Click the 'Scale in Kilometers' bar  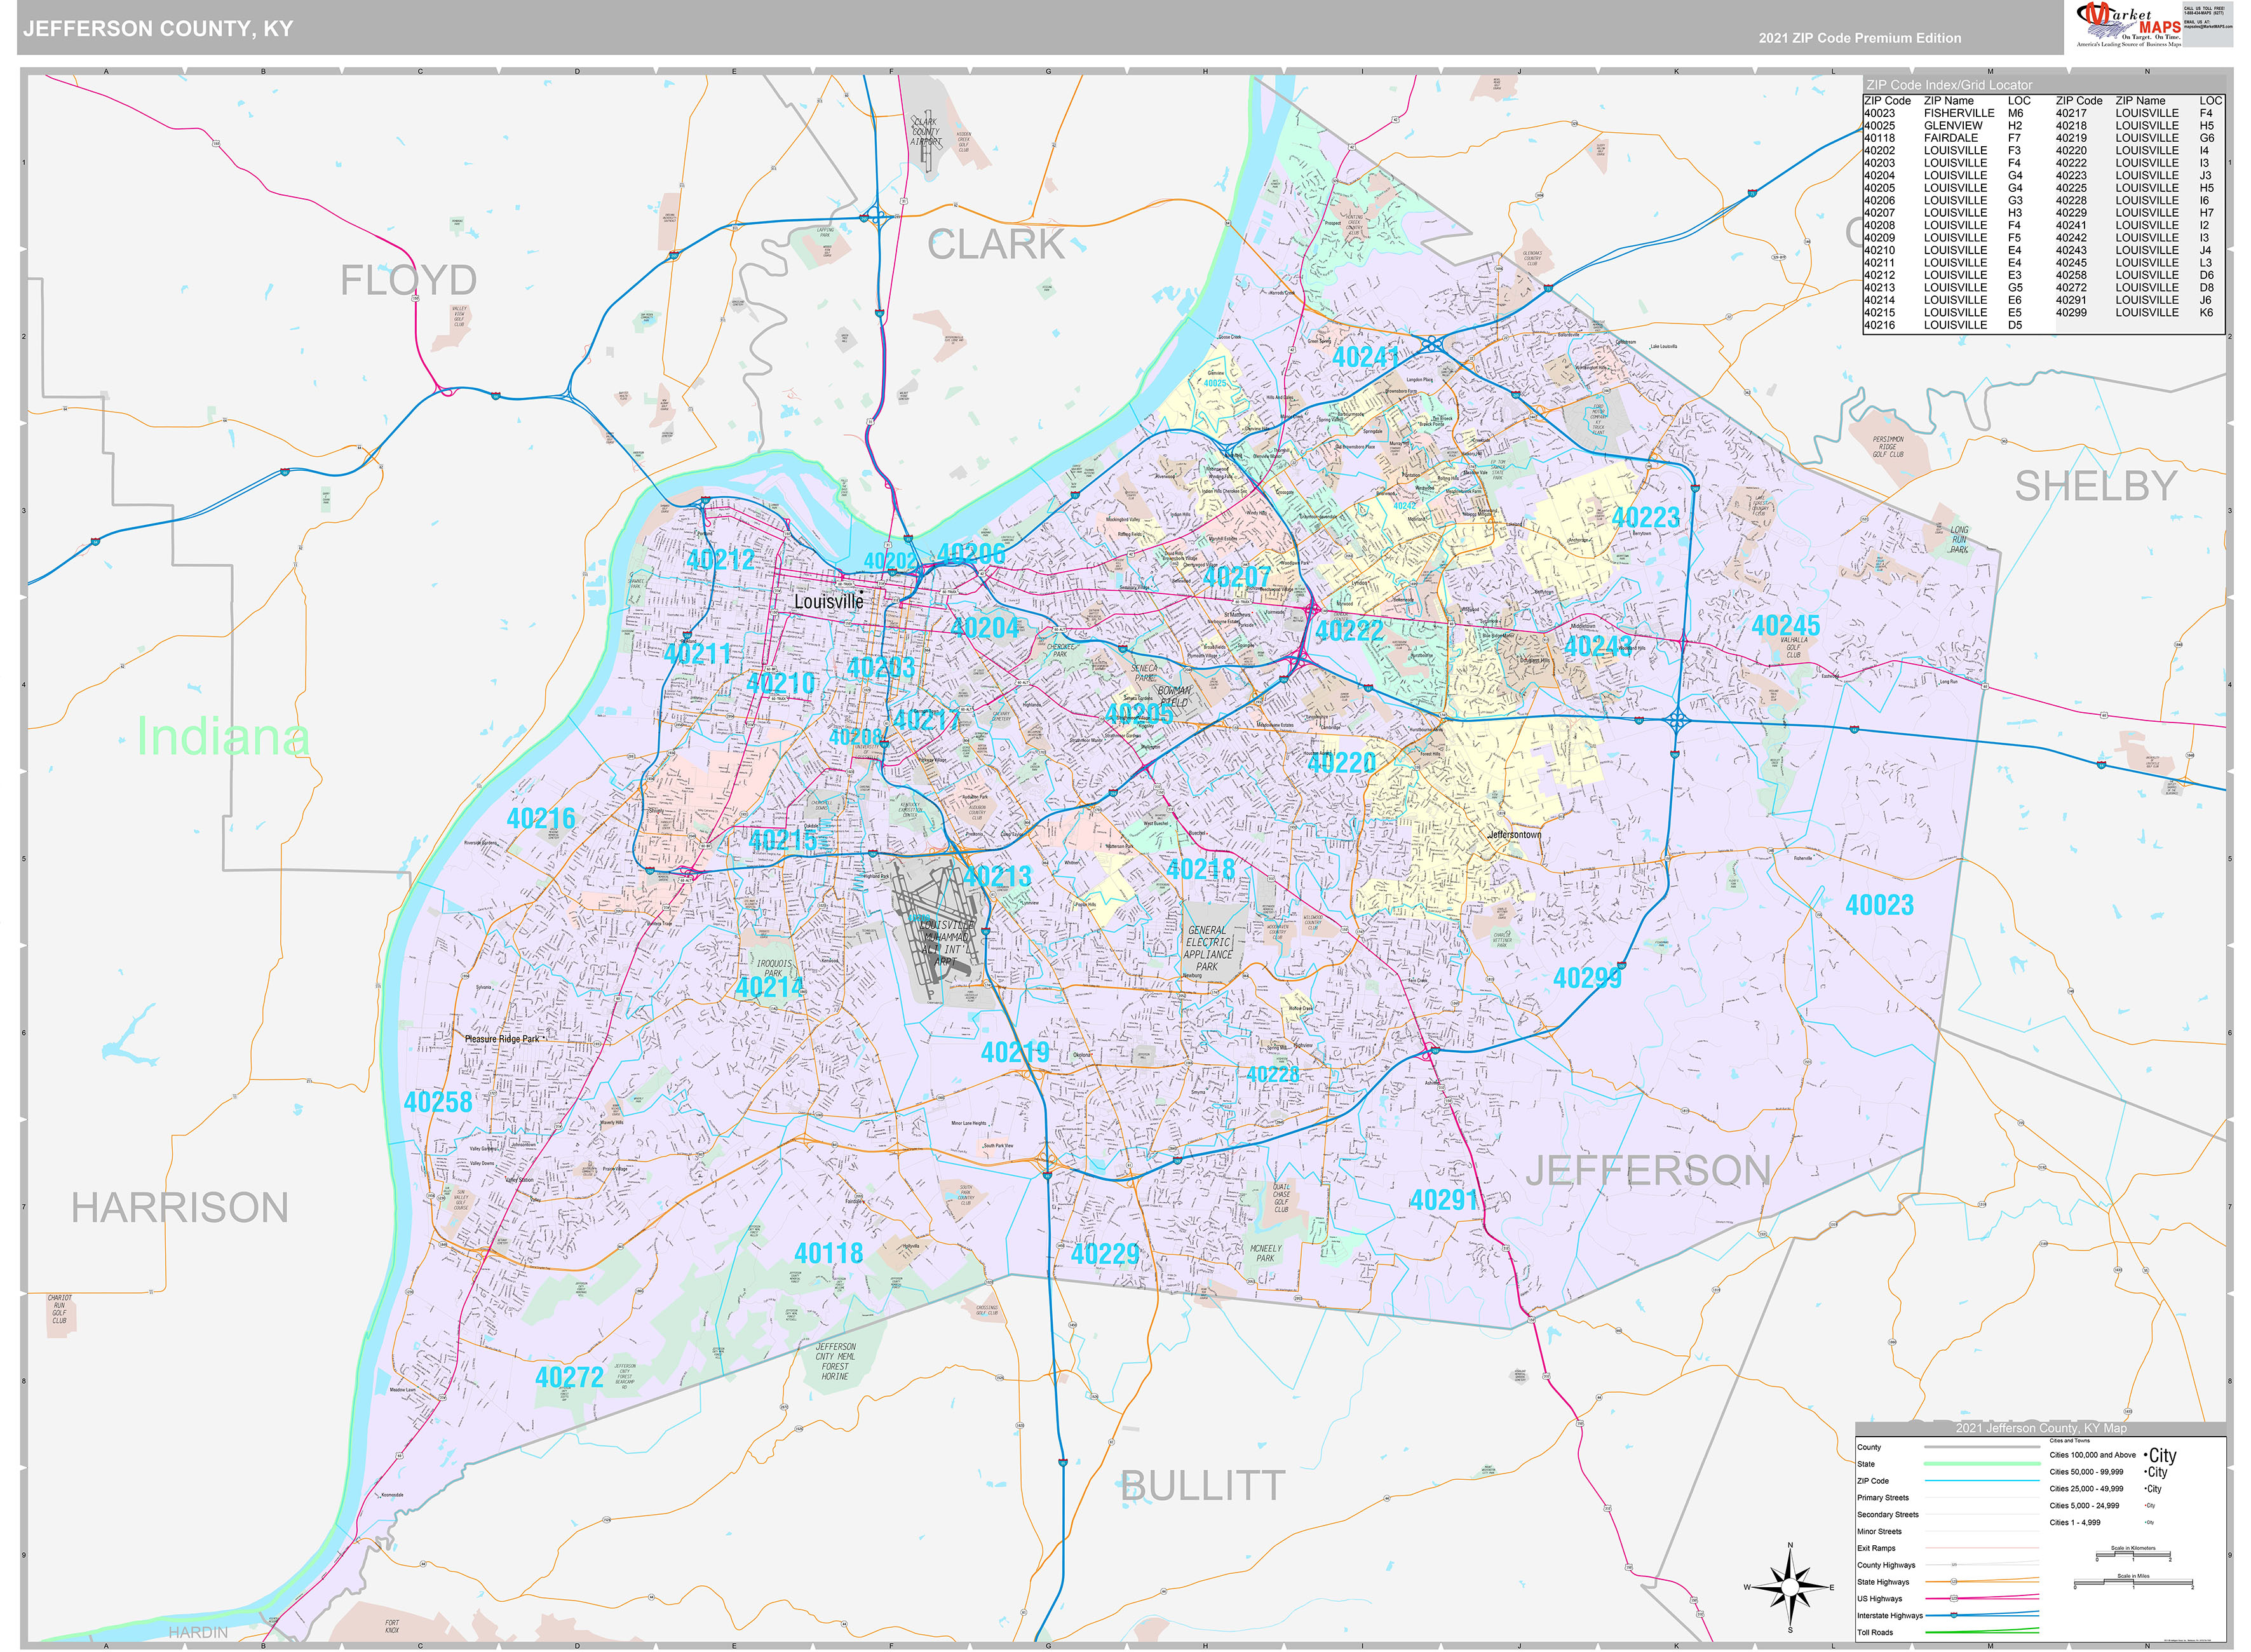click(2133, 1554)
